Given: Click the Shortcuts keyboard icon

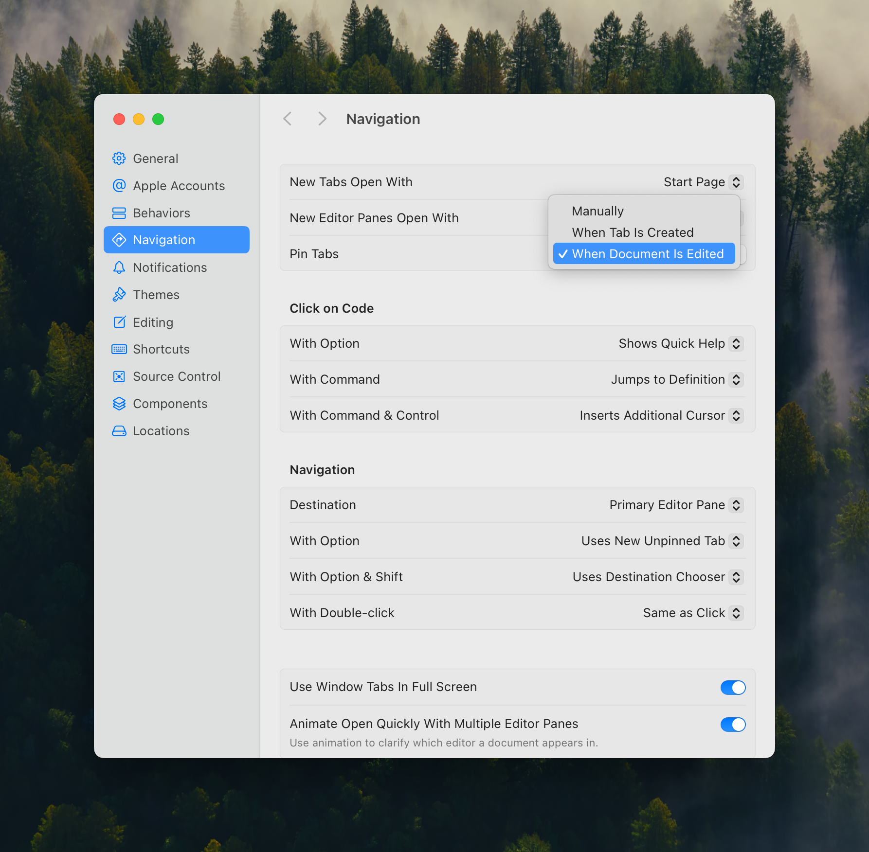Looking at the screenshot, I should 119,349.
